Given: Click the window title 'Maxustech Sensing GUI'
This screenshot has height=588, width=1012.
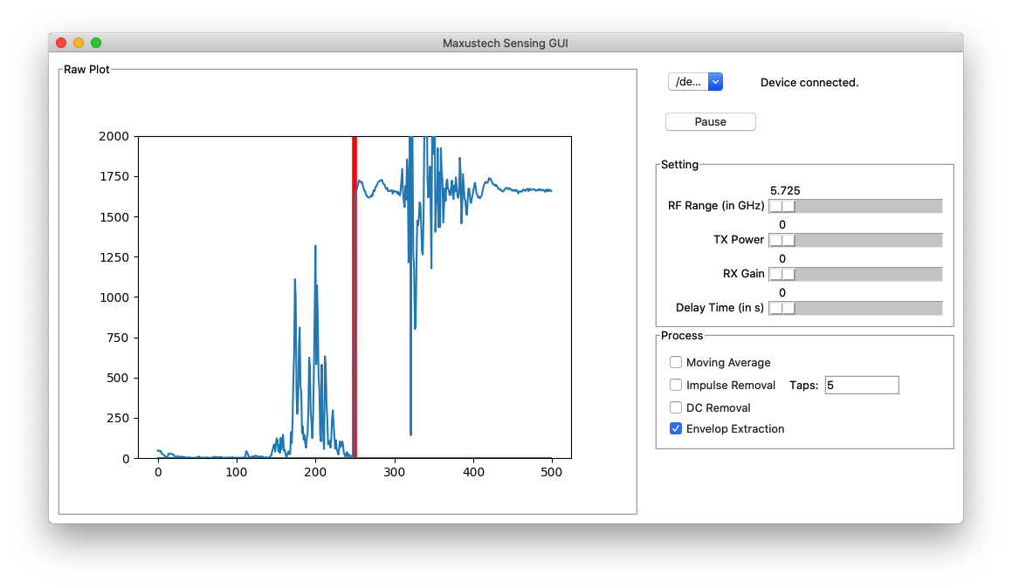Looking at the screenshot, I should click(x=506, y=44).
